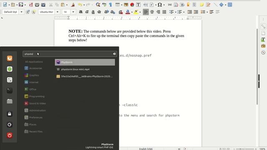267x150 pixels.
Task: Insert bookmark icon
Action: coord(188,5)
